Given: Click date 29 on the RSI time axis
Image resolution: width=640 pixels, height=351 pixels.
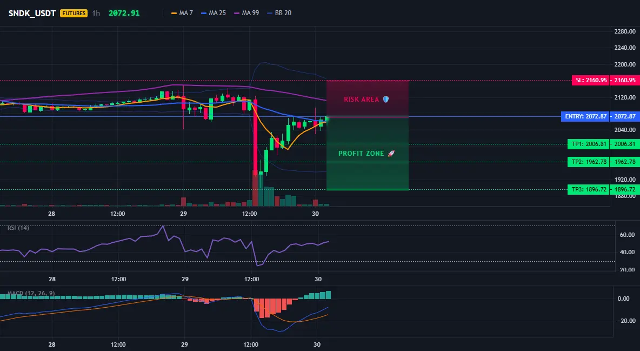Looking at the screenshot, I should (x=185, y=279).
